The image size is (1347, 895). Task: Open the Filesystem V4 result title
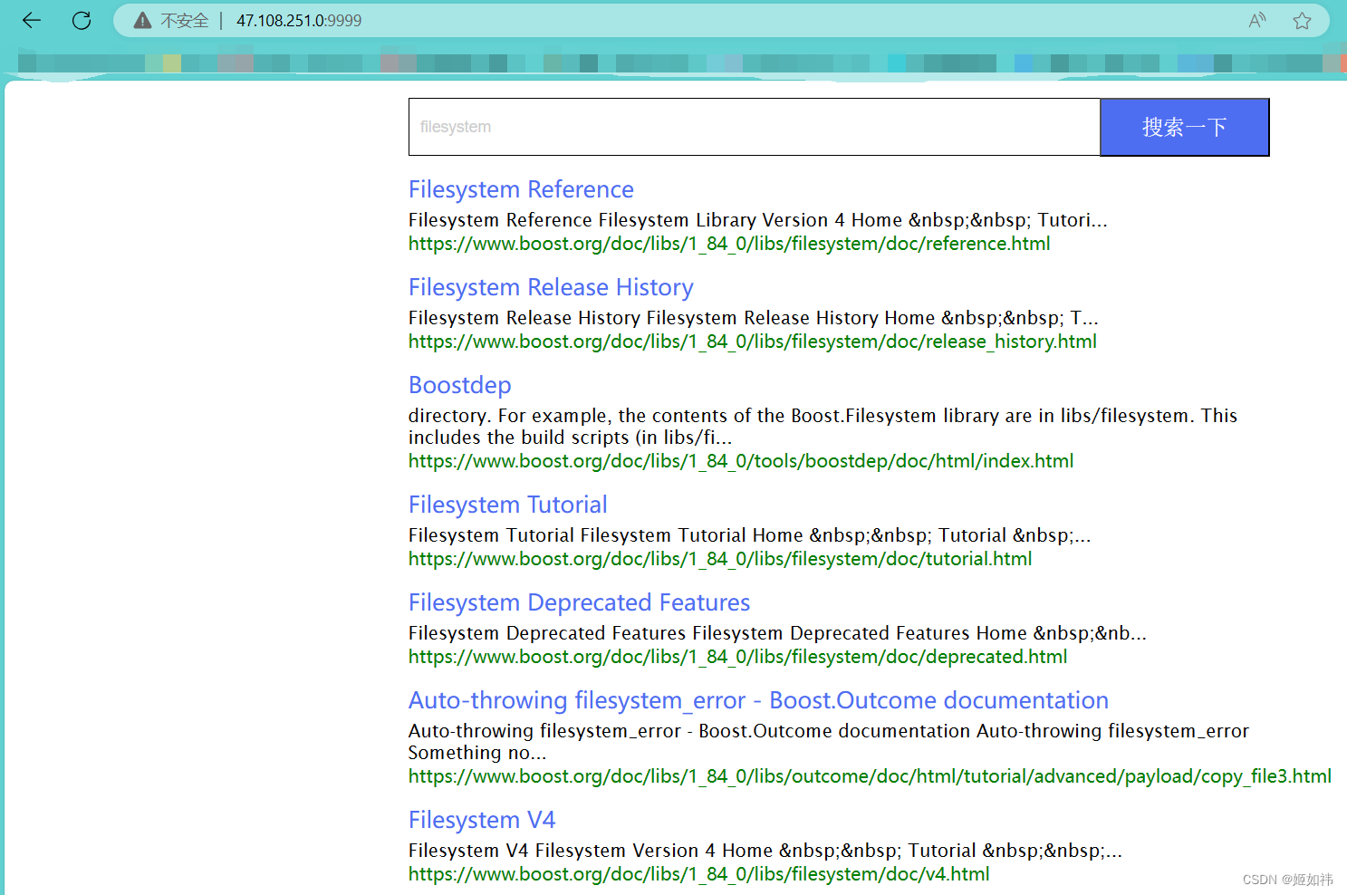[482, 820]
